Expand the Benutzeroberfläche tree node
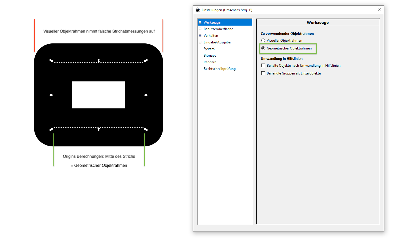Screen dimensions: 397x241 (x=200, y=29)
